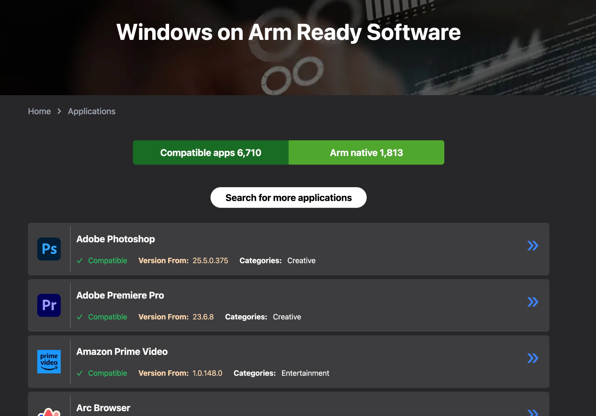
Task: Open the Adobe Premiere Pro title
Action: [x=120, y=295]
